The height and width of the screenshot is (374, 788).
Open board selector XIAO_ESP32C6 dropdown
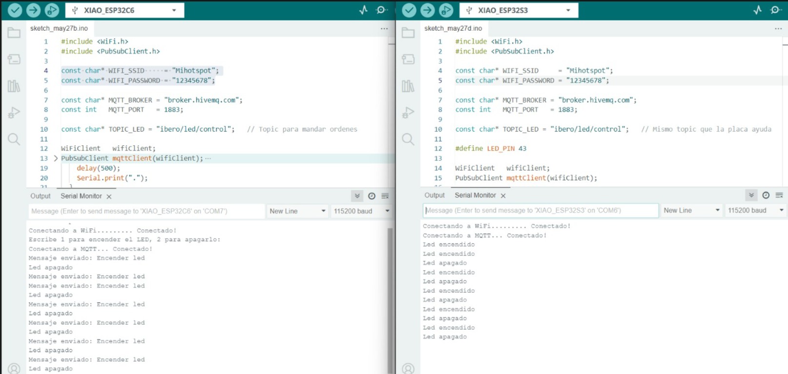[125, 10]
